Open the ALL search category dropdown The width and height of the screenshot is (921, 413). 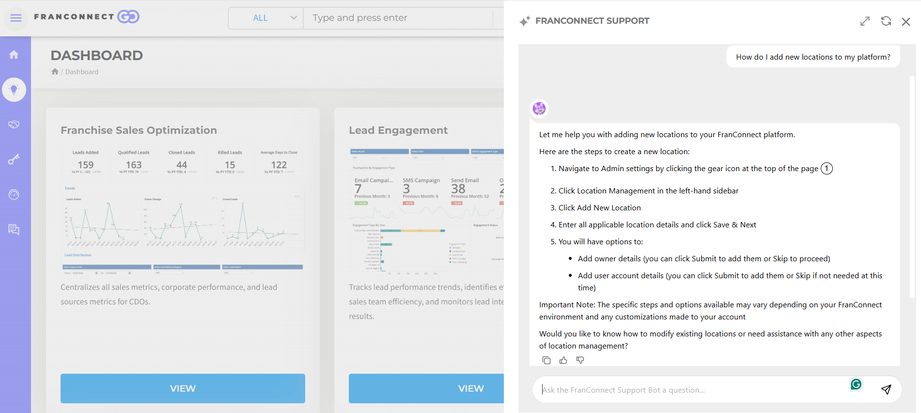pos(266,18)
